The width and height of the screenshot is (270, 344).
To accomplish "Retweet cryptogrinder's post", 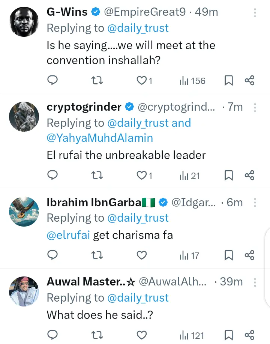I will (97, 175).
